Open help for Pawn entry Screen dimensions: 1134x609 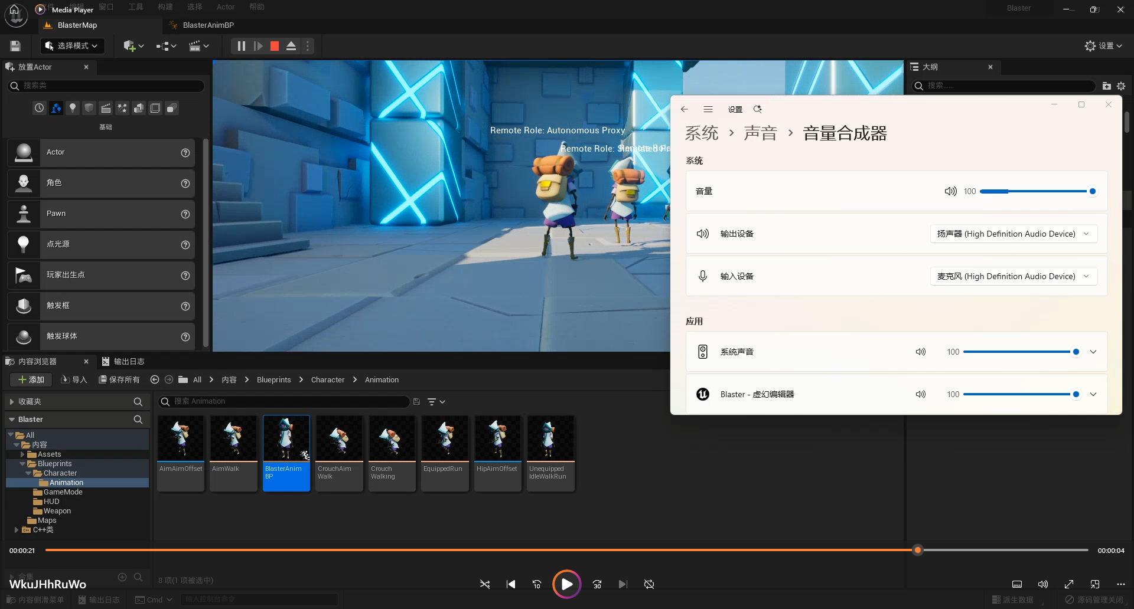[185, 214]
